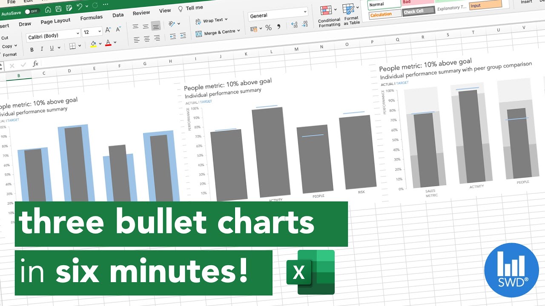Apply the yellow fill colour bucket
The image size is (545, 306).
click(93, 44)
